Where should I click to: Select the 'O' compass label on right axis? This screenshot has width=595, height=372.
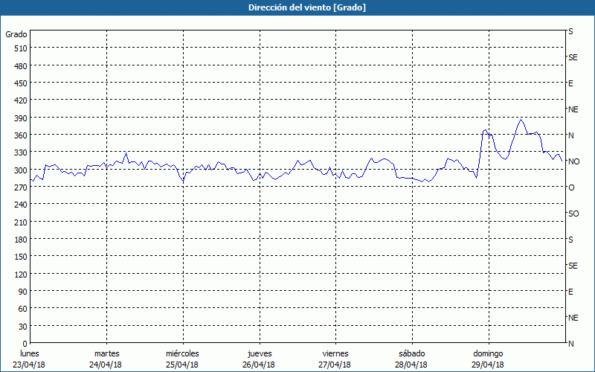(x=571, y=187)
